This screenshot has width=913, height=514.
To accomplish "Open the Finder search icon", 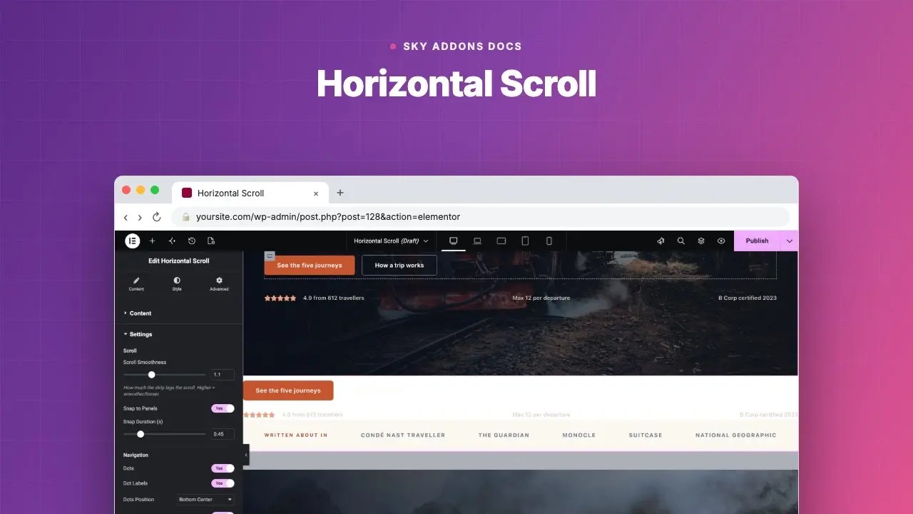I will [681, 241].
